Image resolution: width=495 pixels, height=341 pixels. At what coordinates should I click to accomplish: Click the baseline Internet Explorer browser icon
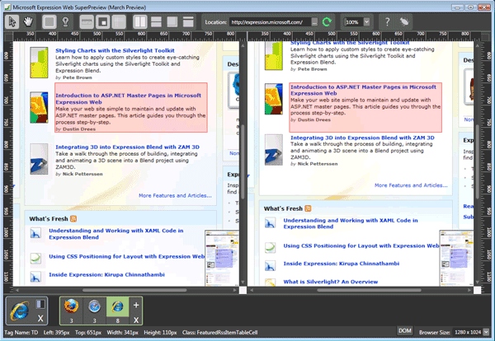coord(19,312)
